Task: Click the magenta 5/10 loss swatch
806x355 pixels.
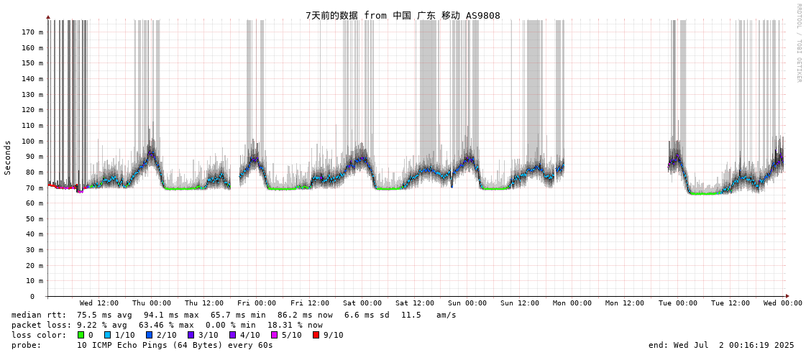Action: click(275, 335)
